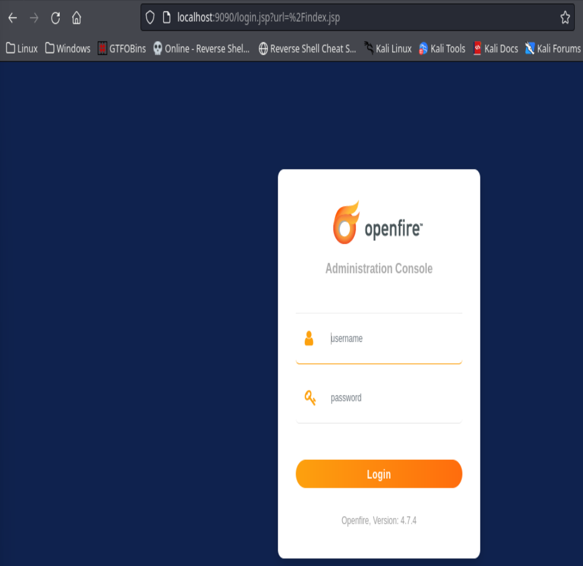Go to browser home page icon
The height and width of the screenshot is (566, 583).
click(x=76, y=18)
